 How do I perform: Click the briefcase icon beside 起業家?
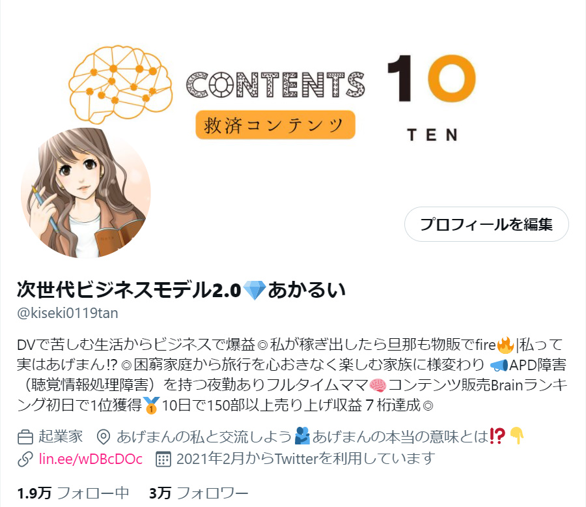click(x=25, y=437)
